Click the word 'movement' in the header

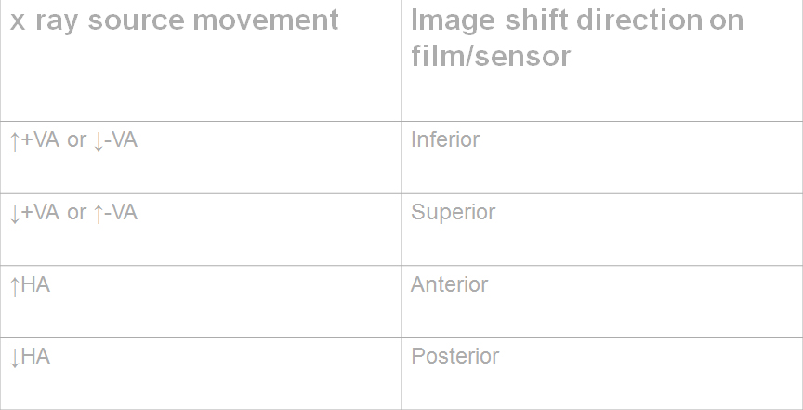click(x=265, y=20)
